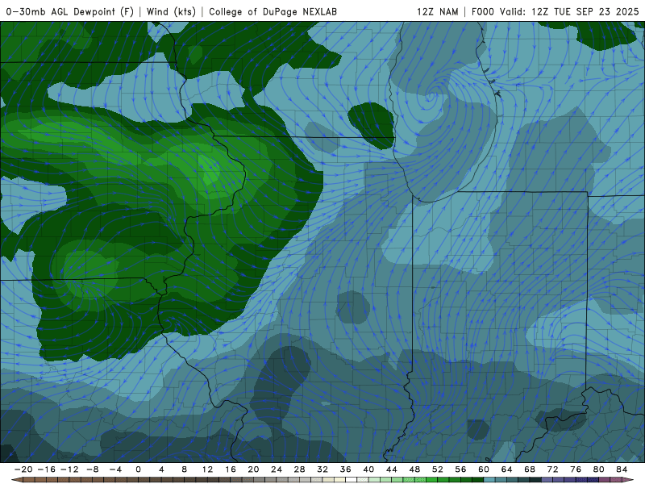This screenshot has height=484, width=645.
Task: Click the 44 value on the legend scale
Action: pos(392,469)
